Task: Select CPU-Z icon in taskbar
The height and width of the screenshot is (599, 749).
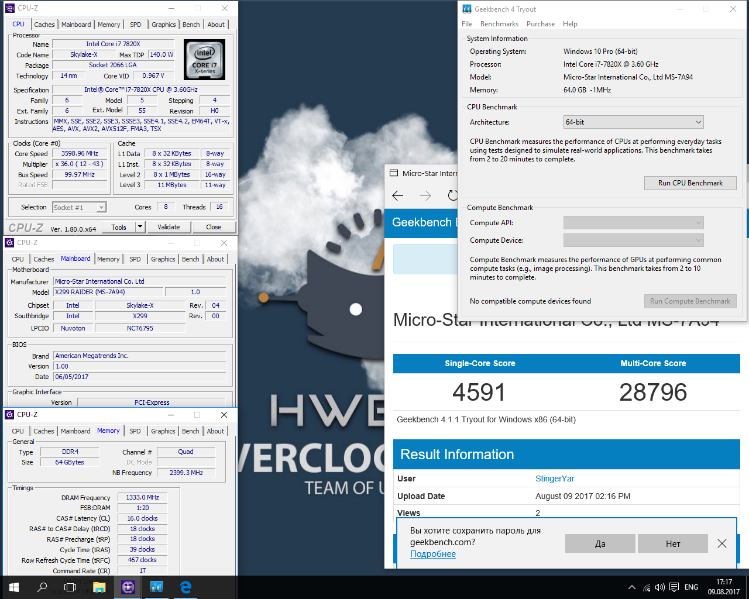Action: pyautogui.click(x=128, y=587)
